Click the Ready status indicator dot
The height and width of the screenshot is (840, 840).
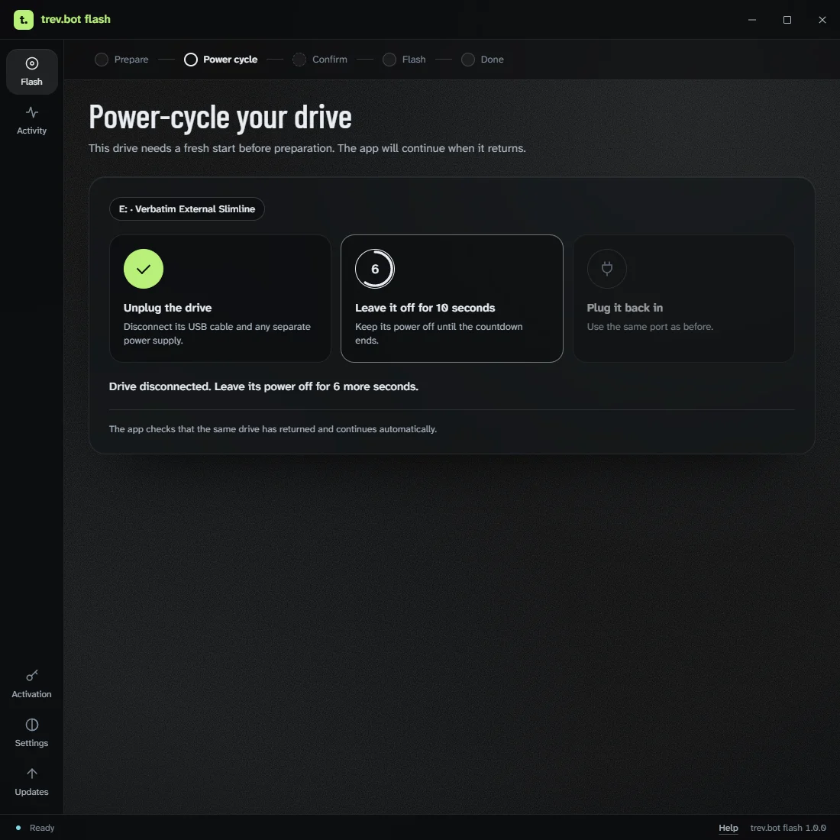[x=18, y=828]
